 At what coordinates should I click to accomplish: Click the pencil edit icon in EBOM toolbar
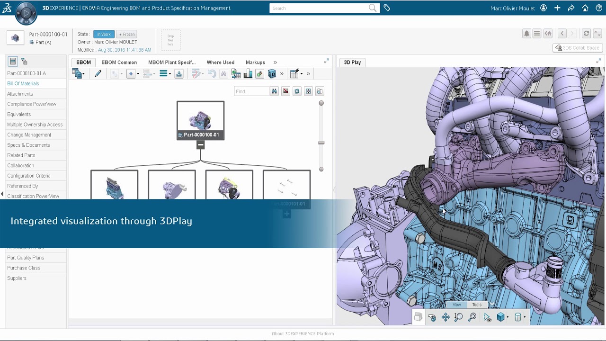coord(98,73)
